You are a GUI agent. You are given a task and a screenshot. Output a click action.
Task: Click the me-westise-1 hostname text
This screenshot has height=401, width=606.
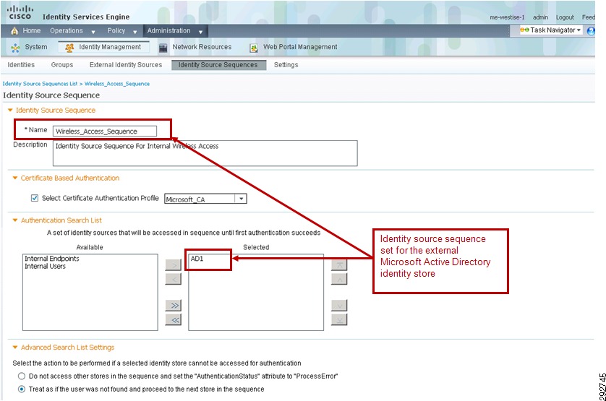click(507, 17)
